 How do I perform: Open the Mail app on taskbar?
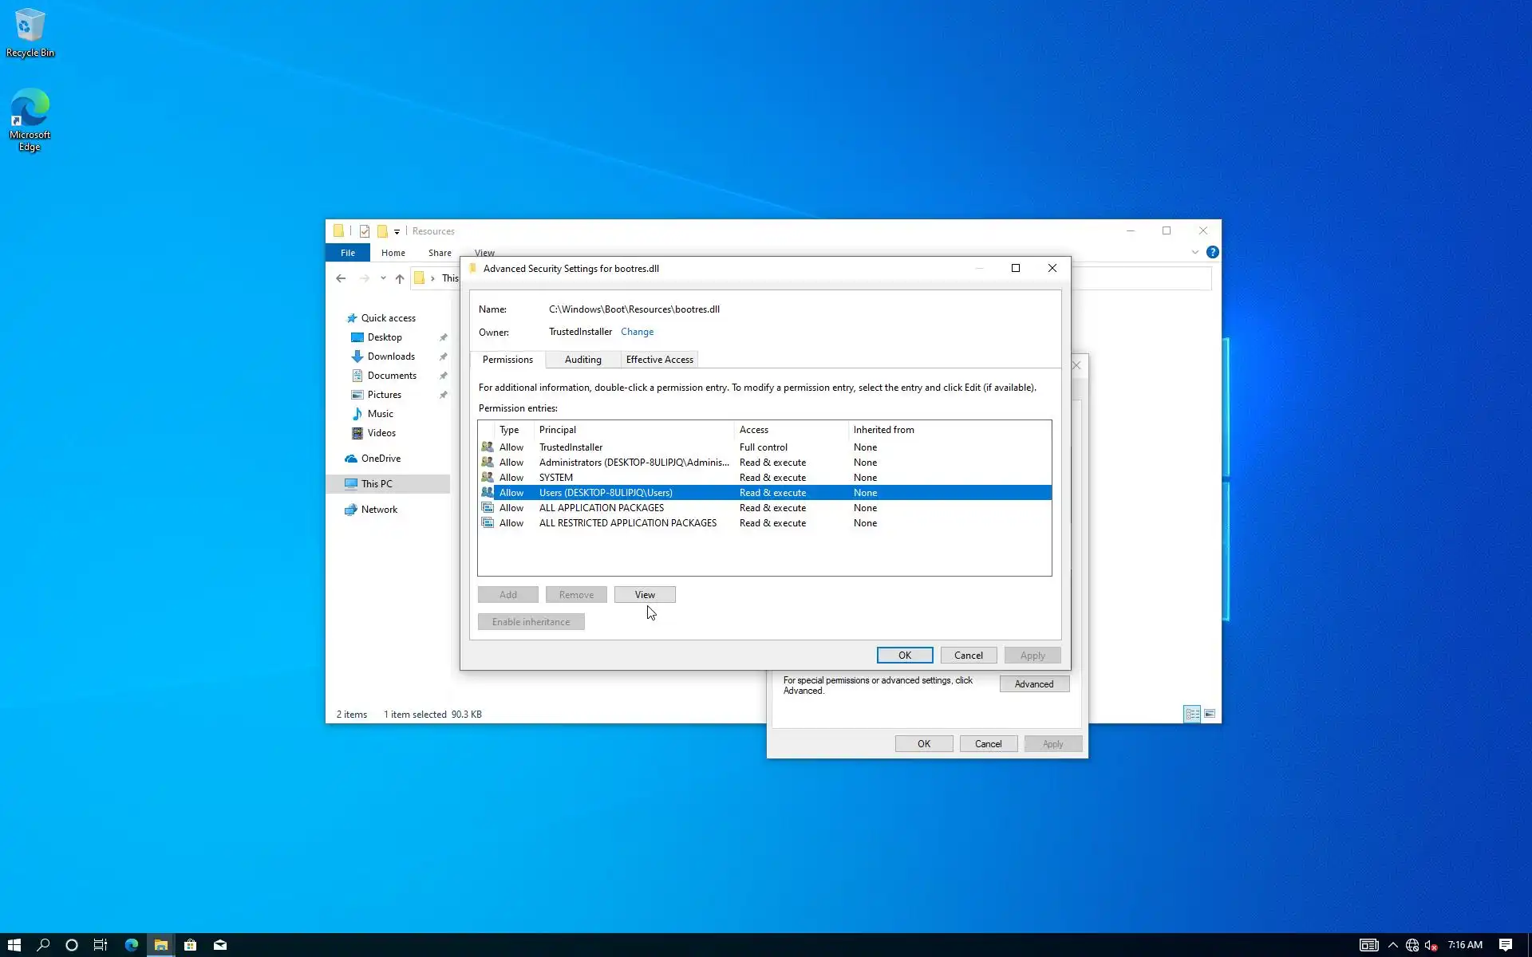click(220, 945)
